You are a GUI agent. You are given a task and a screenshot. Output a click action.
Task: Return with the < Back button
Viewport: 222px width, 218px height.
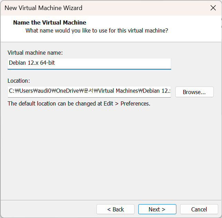click(x=115, y=209)
